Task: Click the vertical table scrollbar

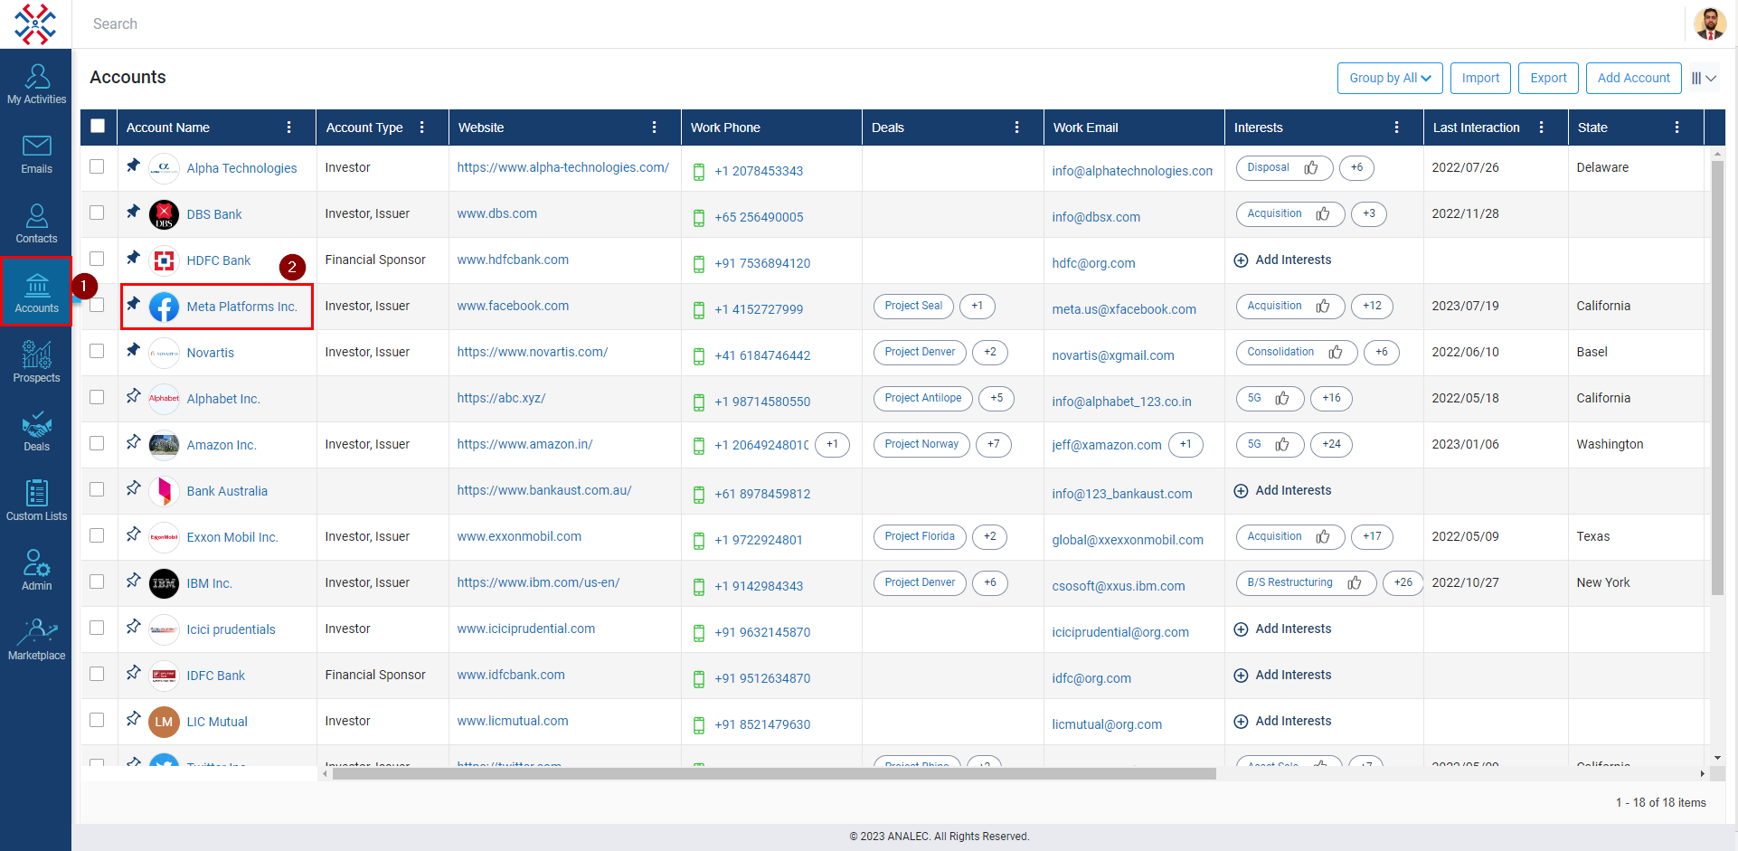Action: coord(1717,378)
